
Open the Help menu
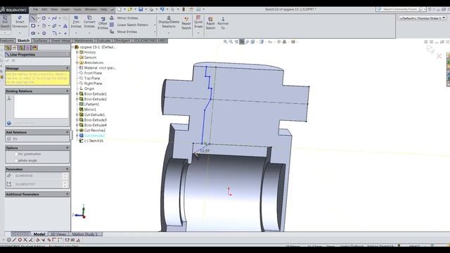(x=103, y=9)
